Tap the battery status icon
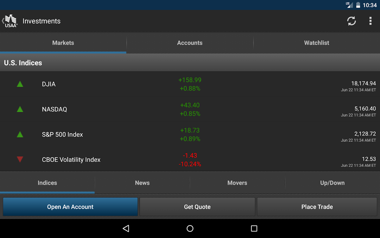Screen dimensions: 380x238 pyautogui.click(x=358, y=5)
